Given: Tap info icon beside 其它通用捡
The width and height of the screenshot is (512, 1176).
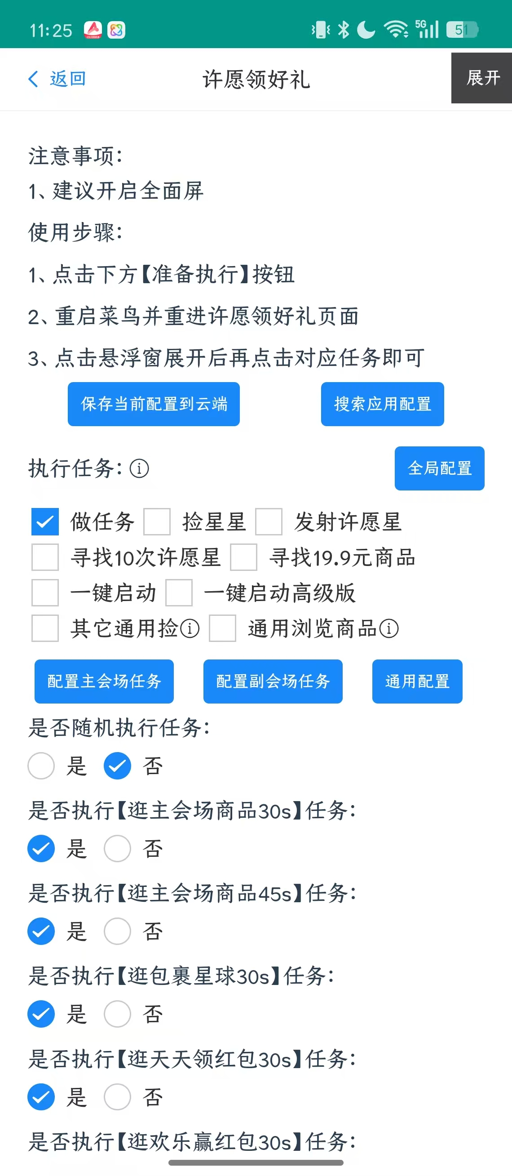Looking at the screenshot, I should (x=190, y=628).
